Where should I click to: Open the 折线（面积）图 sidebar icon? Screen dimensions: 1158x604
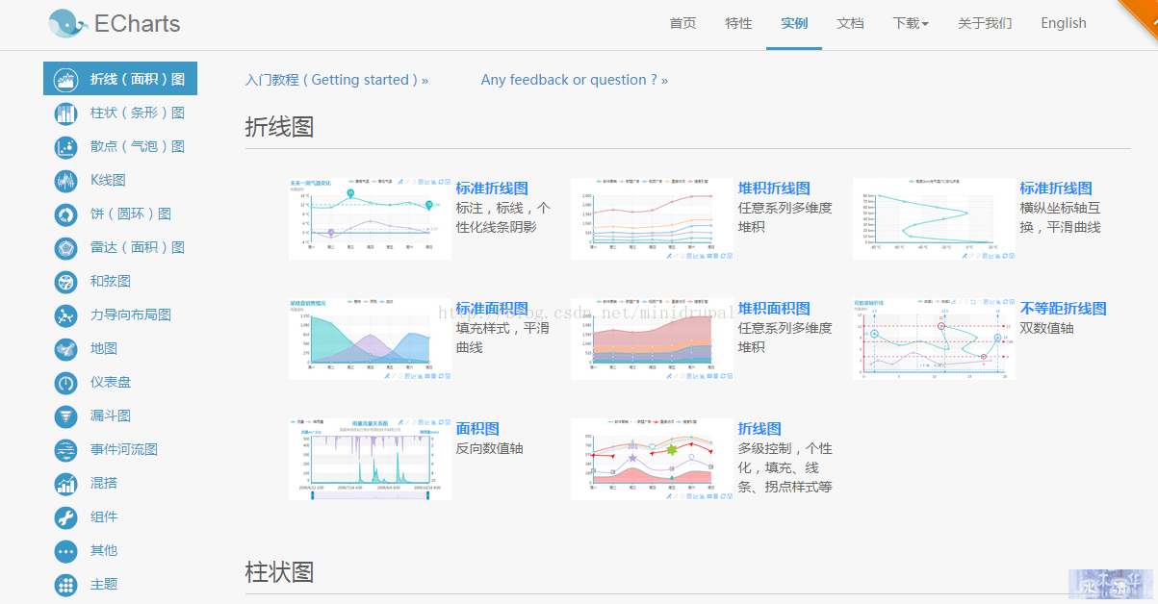pyautogui.click(x=66, y=79)
